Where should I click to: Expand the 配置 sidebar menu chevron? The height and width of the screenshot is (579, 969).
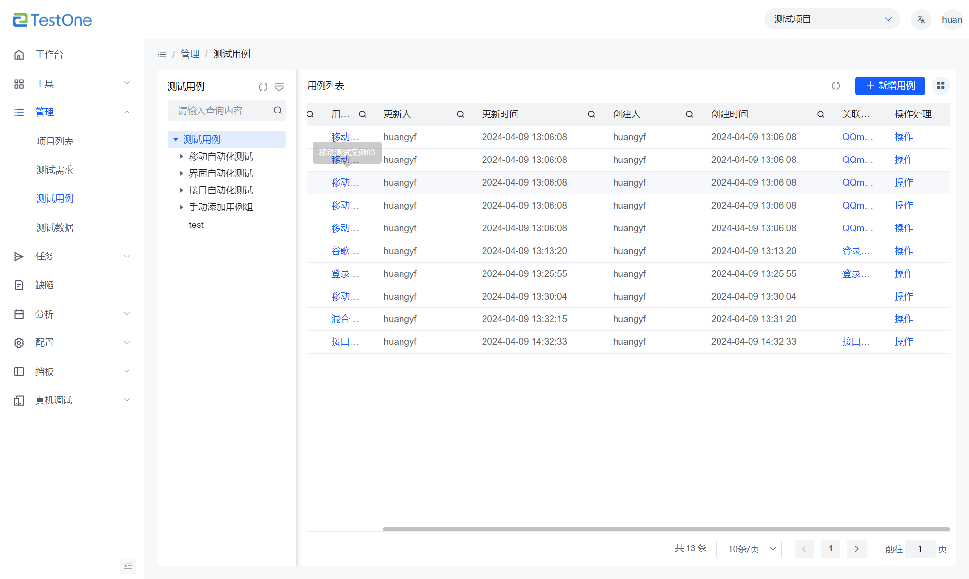coord(127,342)
